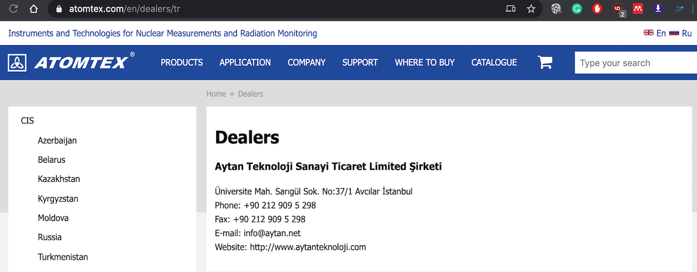Bookmark this page with the star icon
Image resolution: width=697 pixels, height=272 pixels.
[531, 9]
